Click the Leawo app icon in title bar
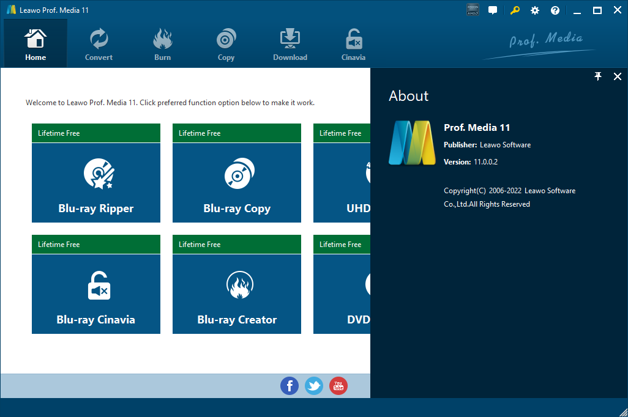 [11, 10]
